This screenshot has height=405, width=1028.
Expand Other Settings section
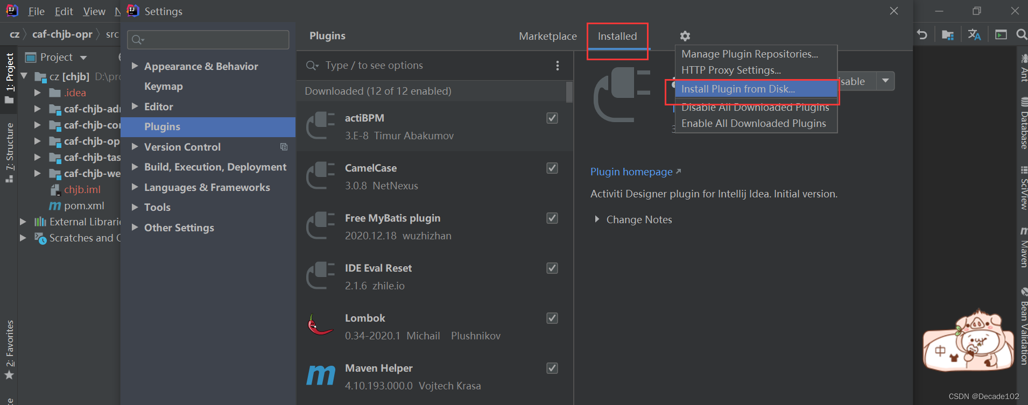pos(135,228)
